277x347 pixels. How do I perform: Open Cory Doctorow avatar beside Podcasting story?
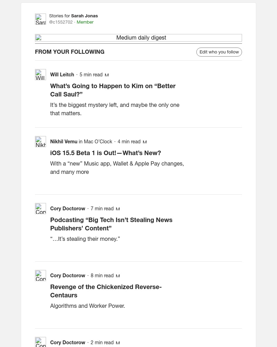point(41,209)
